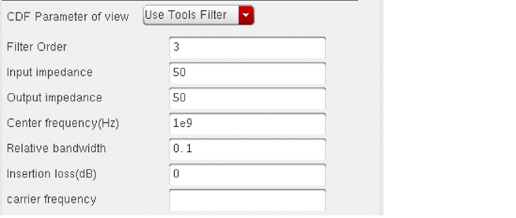Select the Input impedance label text
Image resolution: width=516 pixels, height=218 pixels.
[x=50, y=72]
